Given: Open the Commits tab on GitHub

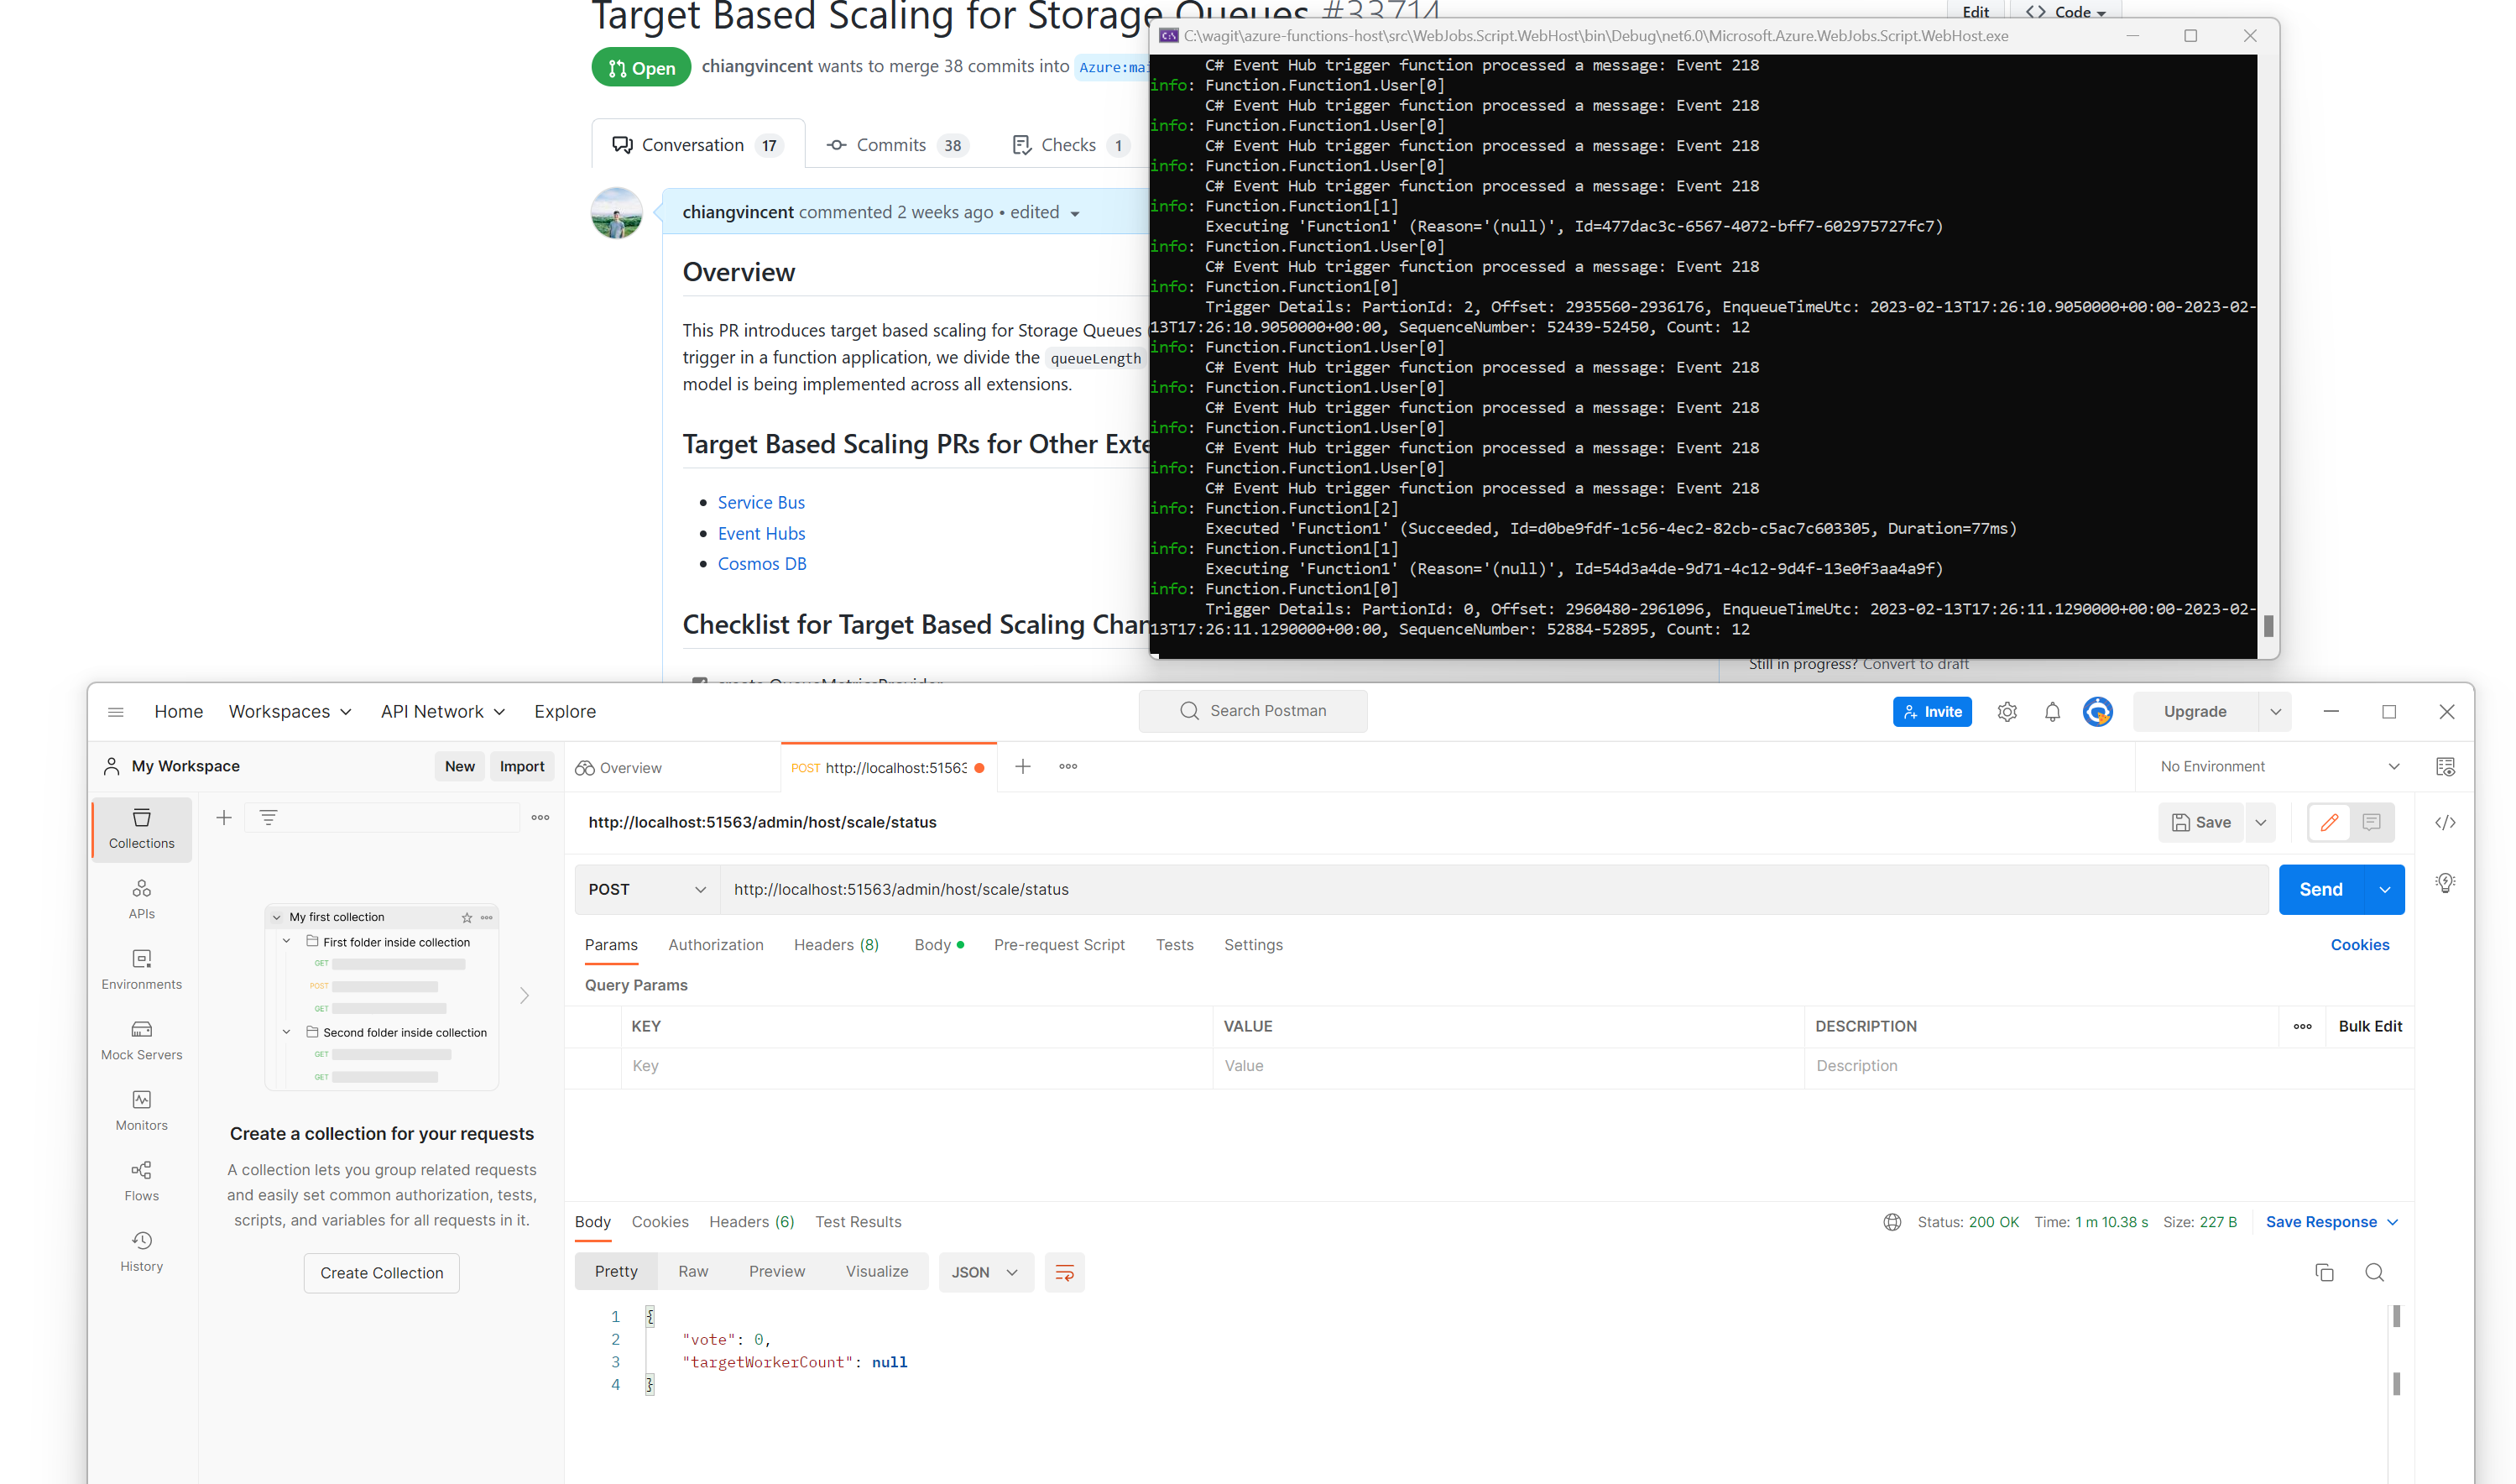Looking at the screenshot, I should point(890,145).
